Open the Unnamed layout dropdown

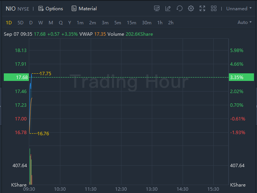[239, 8]
